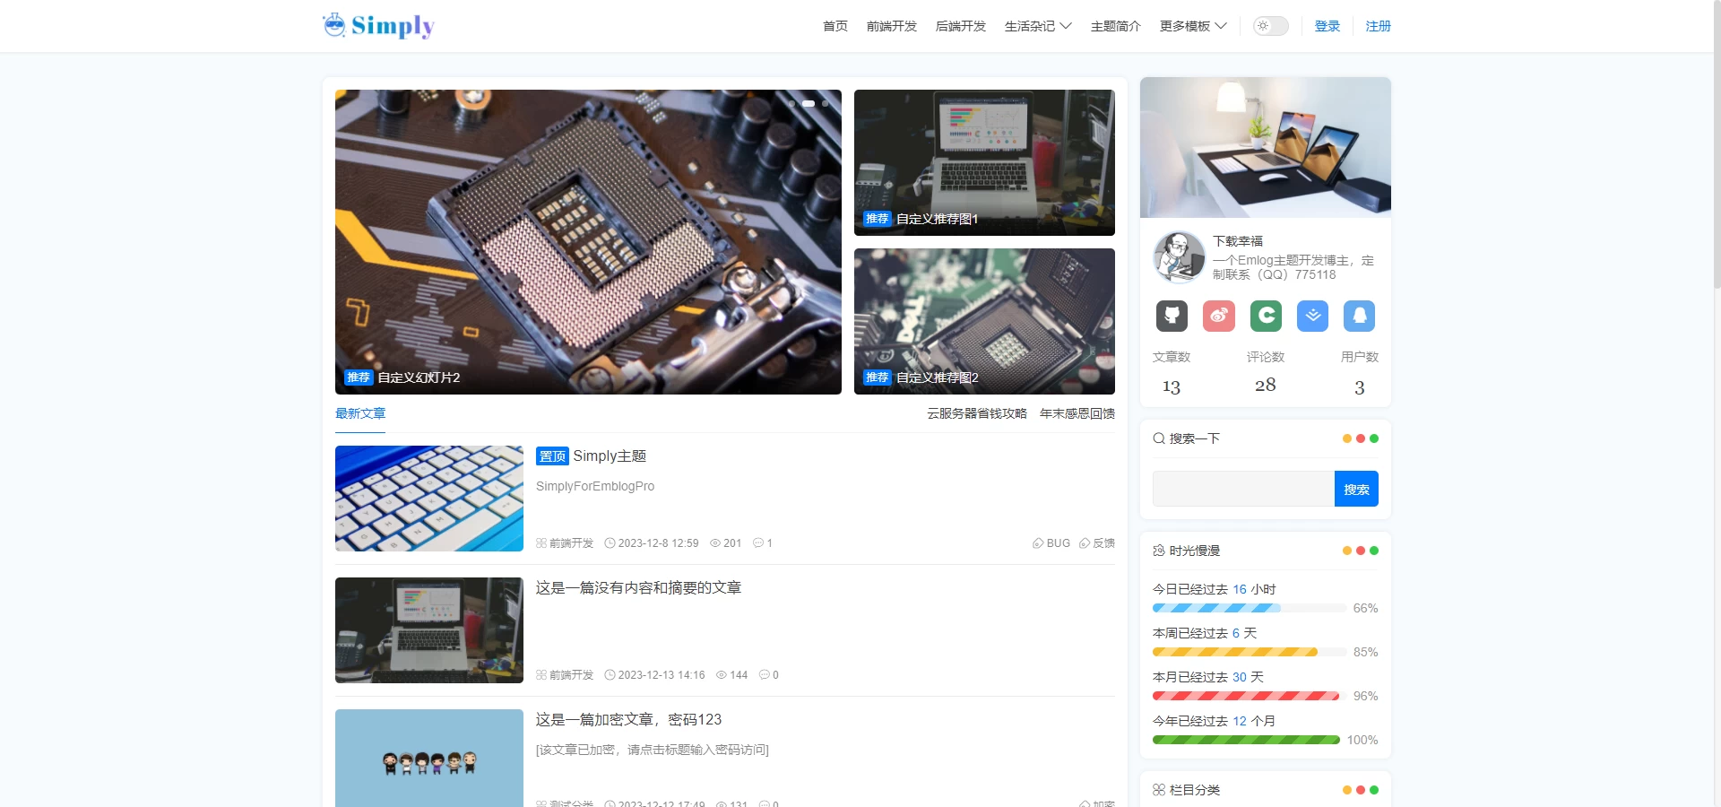Click the 登录 link
The image size is (1721, 807).
(1328, 26)
